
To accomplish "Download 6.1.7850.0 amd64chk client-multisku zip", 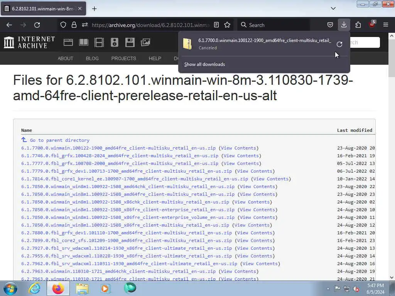I will tap(128, 187).
